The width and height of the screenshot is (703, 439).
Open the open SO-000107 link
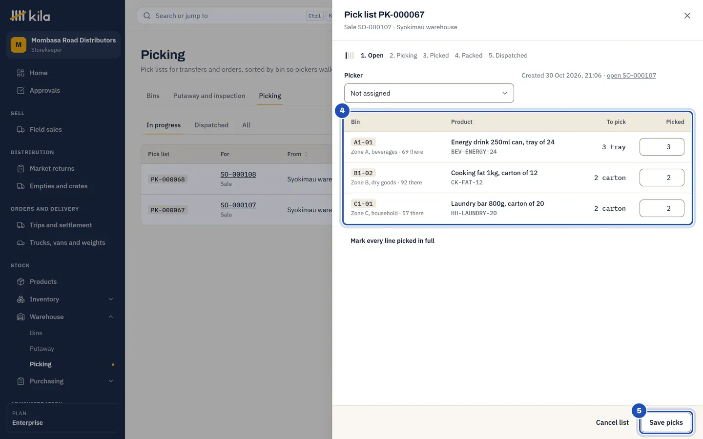pyautogui.click(x=631, y=76)
